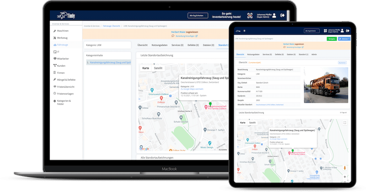Close info popup on tablet map
This screenshot has width=366, height=192.
316,129
